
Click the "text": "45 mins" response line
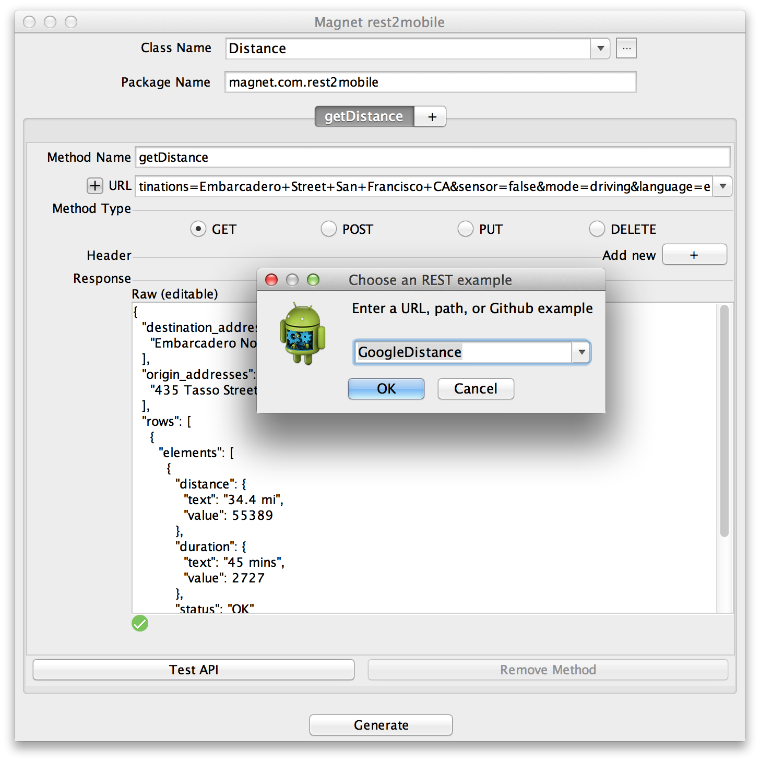(234, 562)
